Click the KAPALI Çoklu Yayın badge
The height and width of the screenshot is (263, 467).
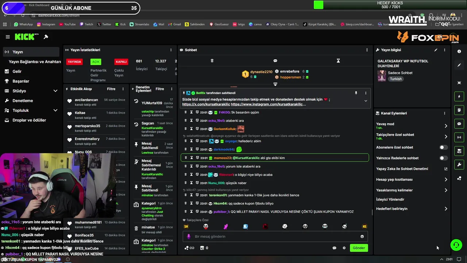(x=121, y=62)
